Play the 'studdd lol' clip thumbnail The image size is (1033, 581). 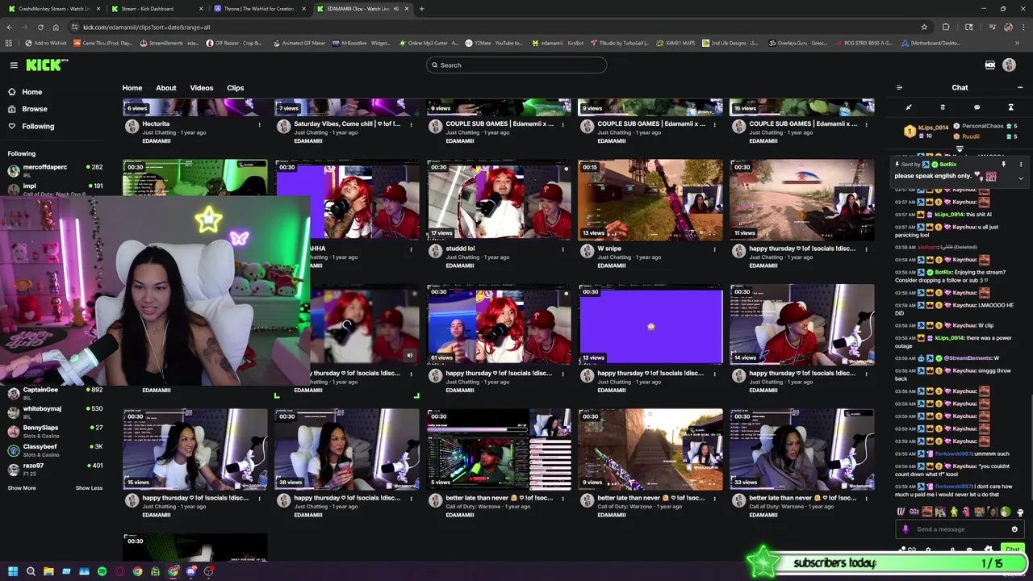click(x=499, y=199)
